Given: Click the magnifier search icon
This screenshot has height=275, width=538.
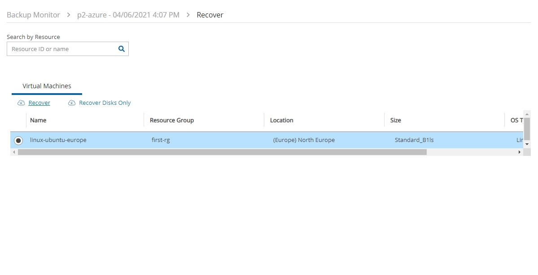Looking at the screenshot, I should click(121, 49).
